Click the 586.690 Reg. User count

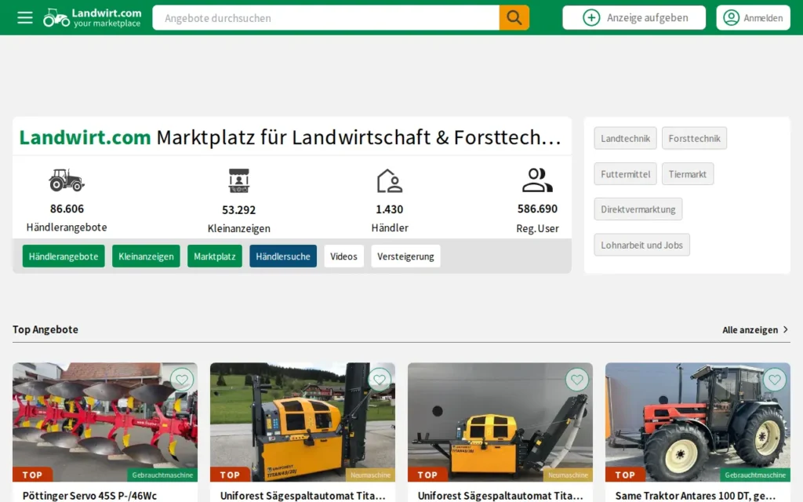pos(537,209)
